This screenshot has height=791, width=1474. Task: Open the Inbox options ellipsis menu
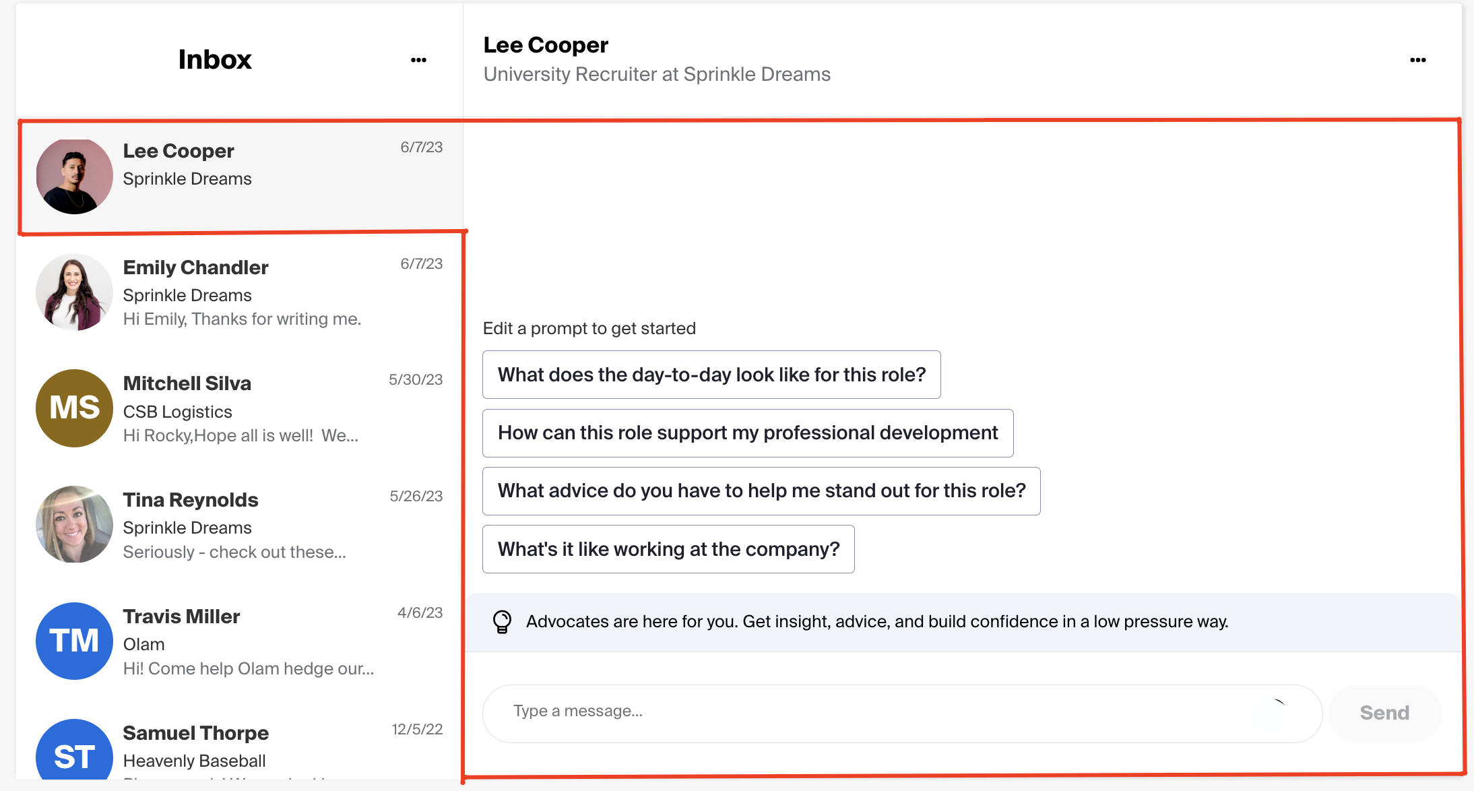click(418, 59)
